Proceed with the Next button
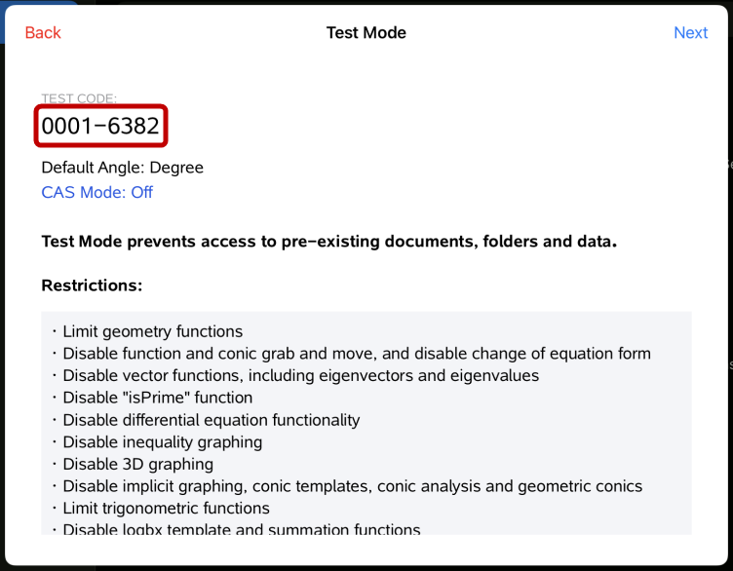Screen dimensions: 733x571 tap(690, 33)
